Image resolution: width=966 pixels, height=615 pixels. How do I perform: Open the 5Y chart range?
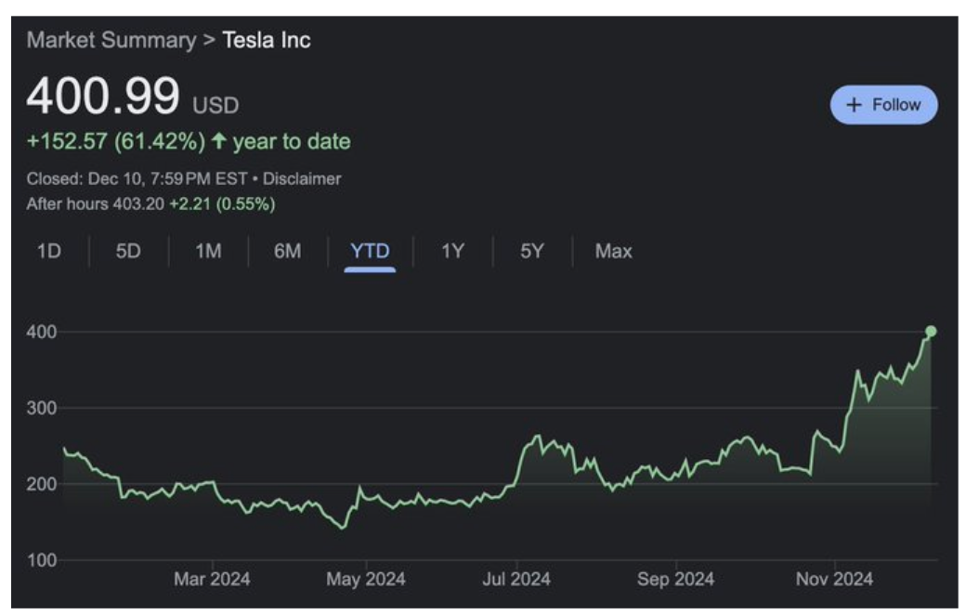(531, 251)
